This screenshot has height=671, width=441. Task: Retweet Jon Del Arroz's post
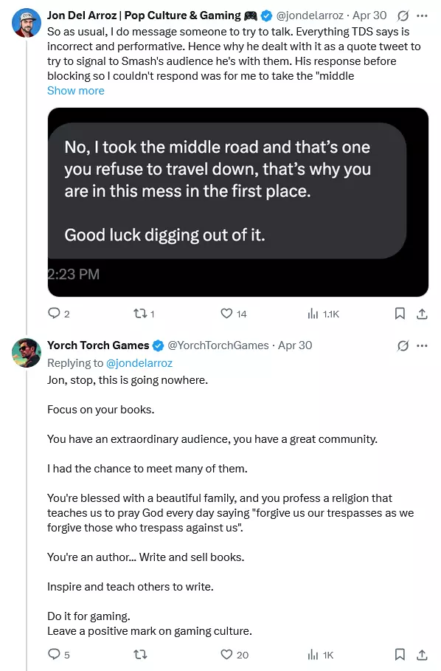pos(144,314)
